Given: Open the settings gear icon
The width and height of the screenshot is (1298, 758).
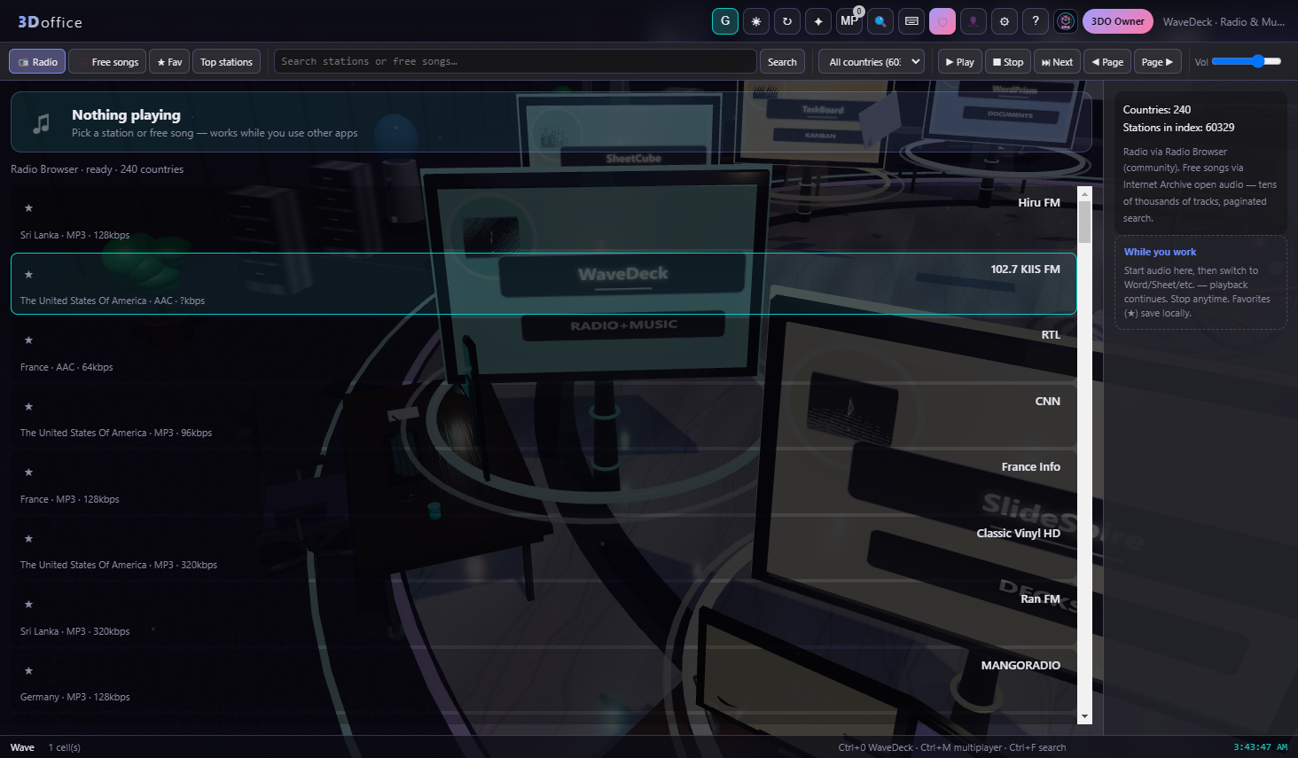Looking at the screenshot, I should pyautogui.click(x=1005, y=21).
